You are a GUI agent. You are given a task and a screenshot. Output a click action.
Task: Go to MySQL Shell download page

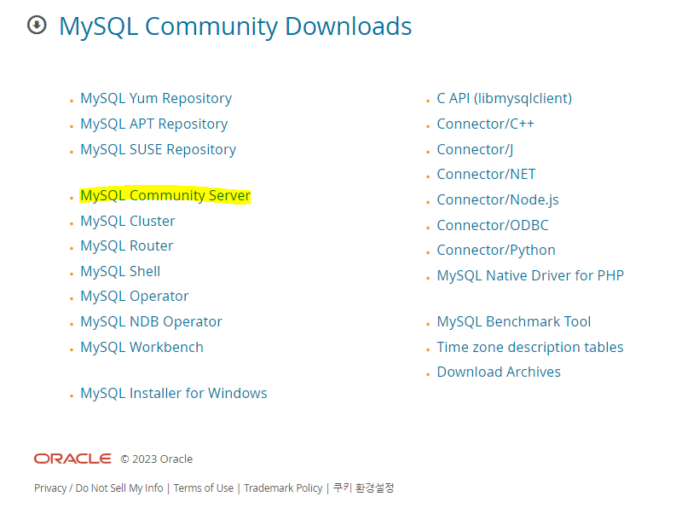[120, 272]
